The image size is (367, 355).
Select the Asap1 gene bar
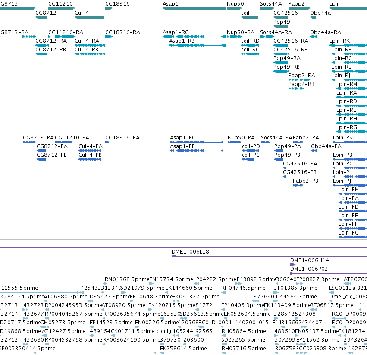click(194, 8)
